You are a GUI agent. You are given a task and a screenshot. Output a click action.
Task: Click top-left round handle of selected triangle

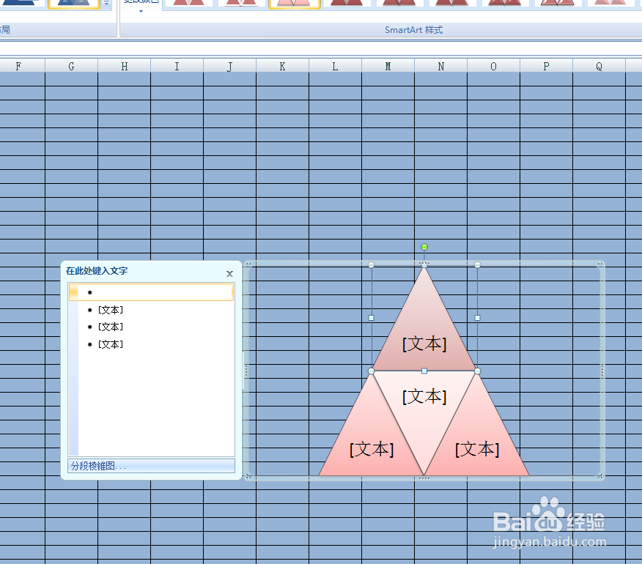(x=372, y=265)
